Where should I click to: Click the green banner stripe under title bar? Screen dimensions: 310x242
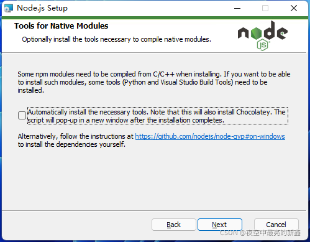point(155,18)
